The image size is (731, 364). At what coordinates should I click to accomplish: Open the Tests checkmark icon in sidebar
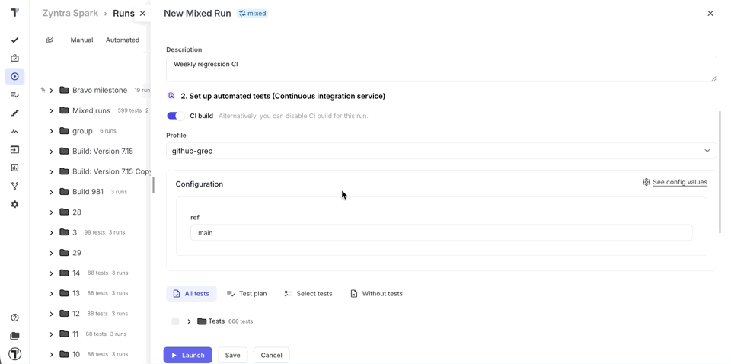[x=14, y=40]
